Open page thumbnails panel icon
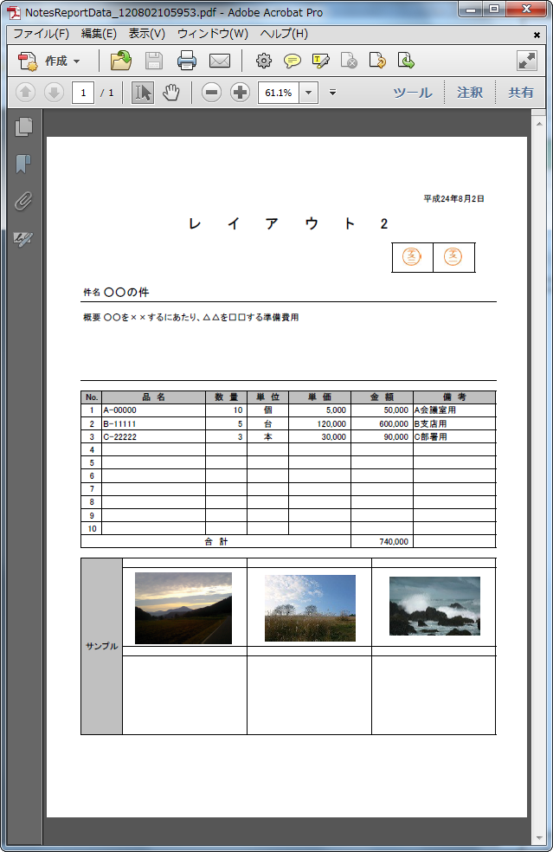This screenshot has height=852, width=553. tap(23, 126)
